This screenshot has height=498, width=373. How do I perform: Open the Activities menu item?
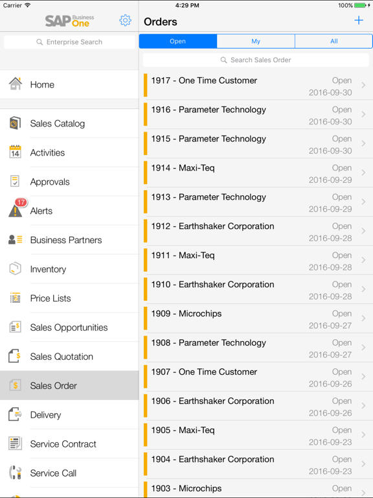click(69, 152)
